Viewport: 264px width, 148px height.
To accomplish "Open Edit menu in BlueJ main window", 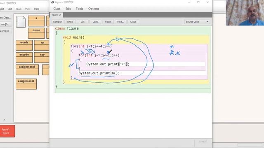I will tap(10, 9).
